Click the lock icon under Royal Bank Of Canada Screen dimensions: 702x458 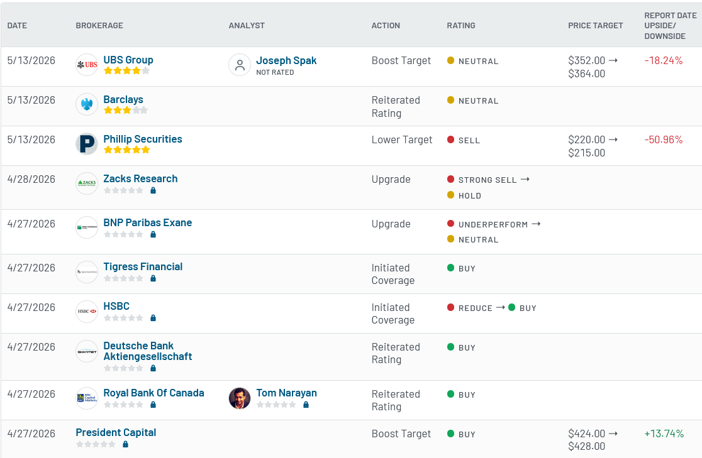click(x=153, y=405)
